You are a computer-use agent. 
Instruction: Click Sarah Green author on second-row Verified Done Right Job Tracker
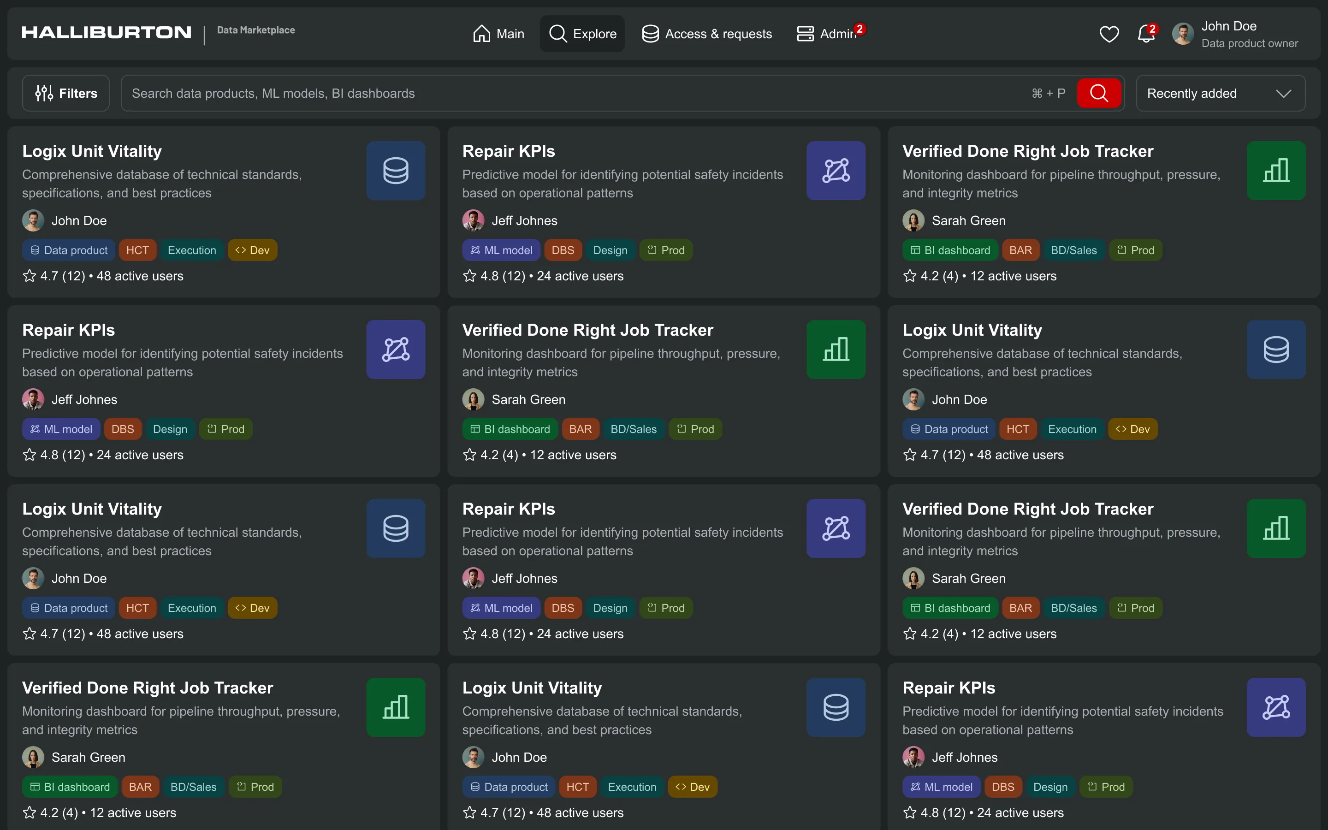point(528,400)
